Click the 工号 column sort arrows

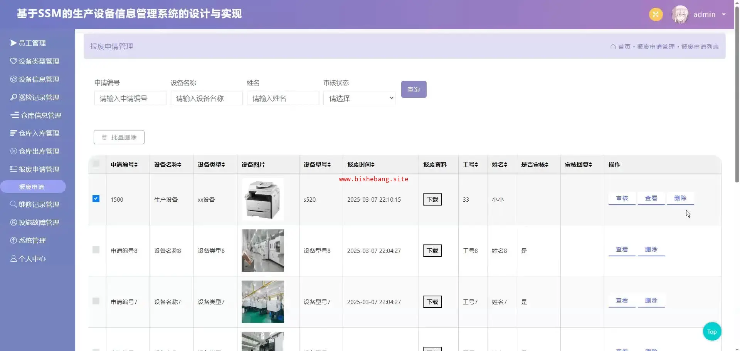tap(476, 165)
